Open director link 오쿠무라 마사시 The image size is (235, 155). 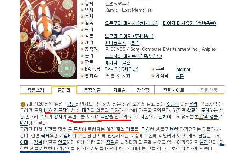(x=131, y=23)
